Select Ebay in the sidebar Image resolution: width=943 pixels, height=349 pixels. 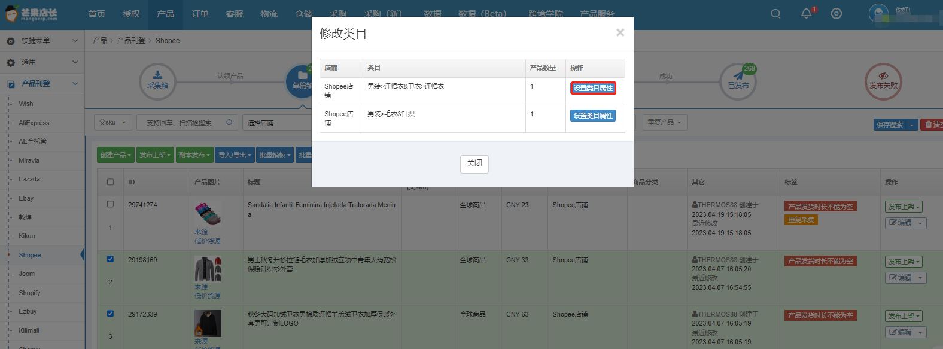[26, 198]
